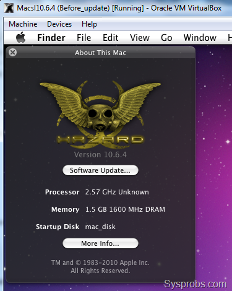Close the About This Mac window

pos(13,53)
